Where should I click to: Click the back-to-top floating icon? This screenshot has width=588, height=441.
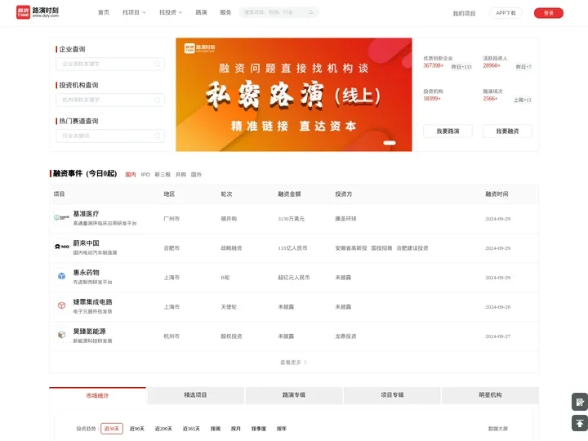[580, 423]
